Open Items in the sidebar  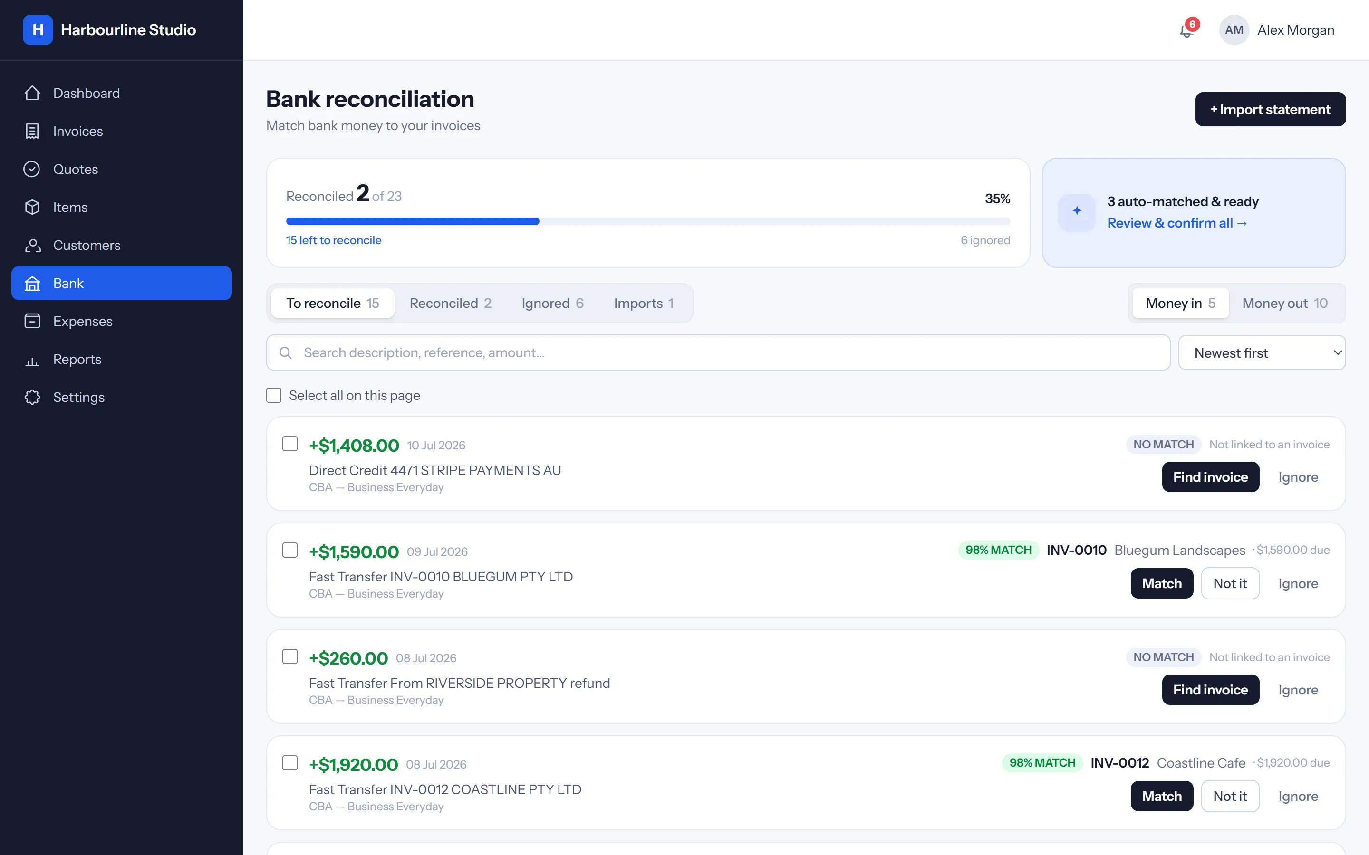click(122, 207)
